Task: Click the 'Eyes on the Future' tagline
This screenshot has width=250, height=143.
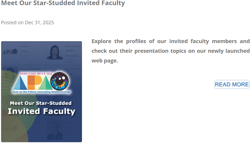Action: pyautogui.click(x=42, y=92)
